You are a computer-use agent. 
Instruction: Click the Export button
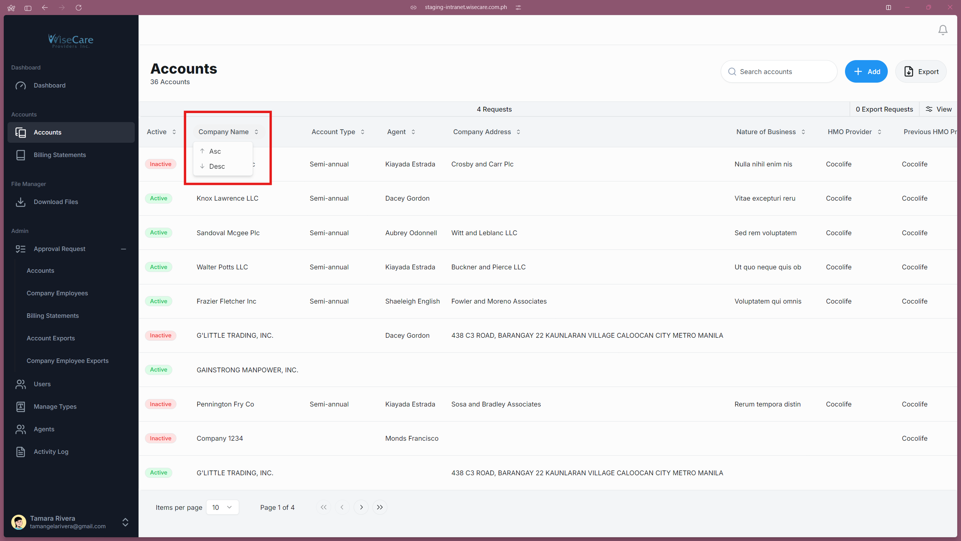pyautogui.click(x=921, y=72)
